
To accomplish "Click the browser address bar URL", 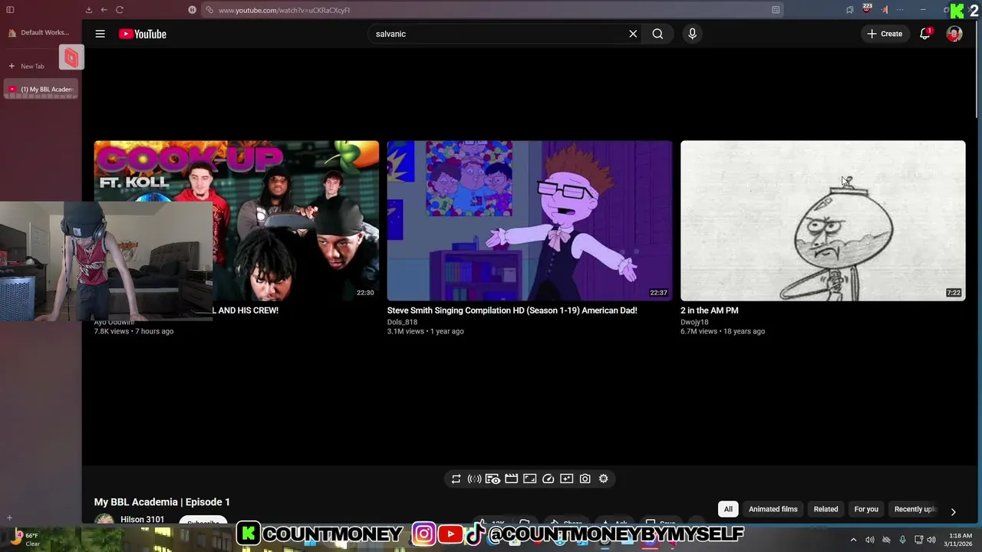I will tap(491, 10).
